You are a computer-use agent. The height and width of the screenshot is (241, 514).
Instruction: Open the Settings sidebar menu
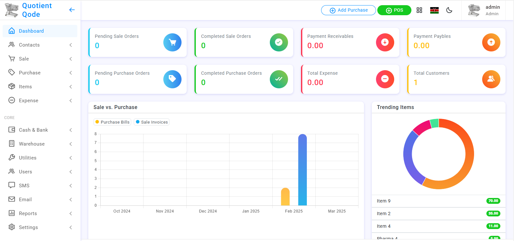[x=40, y=227]
